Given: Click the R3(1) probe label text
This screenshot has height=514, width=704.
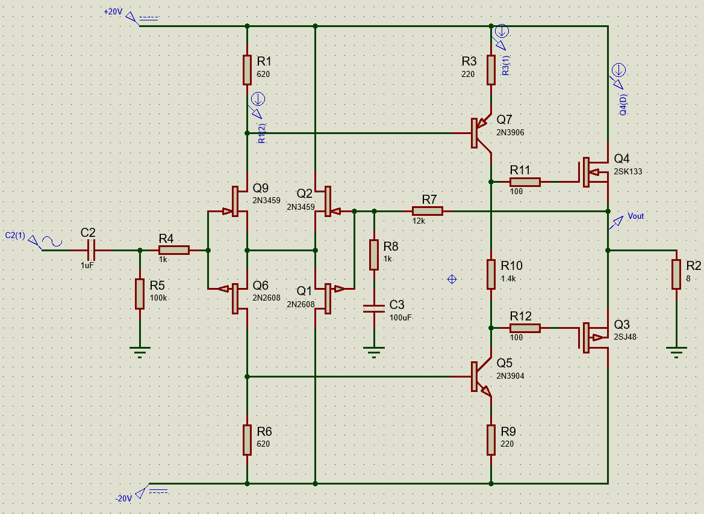Looking at the screenshot, I should tap(505, 66).
